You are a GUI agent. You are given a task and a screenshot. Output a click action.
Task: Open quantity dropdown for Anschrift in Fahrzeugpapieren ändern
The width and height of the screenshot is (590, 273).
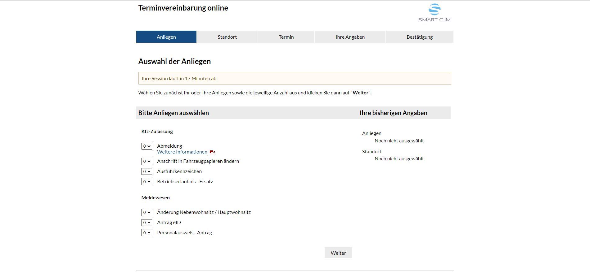pos(147,161)
